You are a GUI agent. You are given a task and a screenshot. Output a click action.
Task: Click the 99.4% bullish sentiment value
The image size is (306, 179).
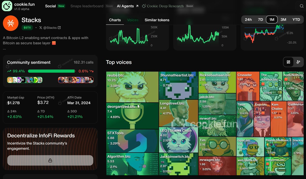[19, 71]
